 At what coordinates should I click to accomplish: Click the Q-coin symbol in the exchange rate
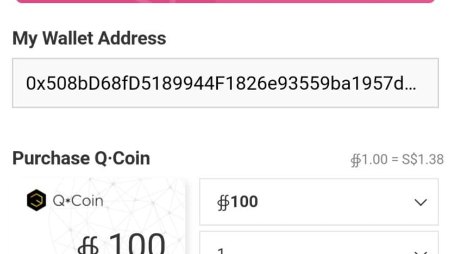click(355, 160)
